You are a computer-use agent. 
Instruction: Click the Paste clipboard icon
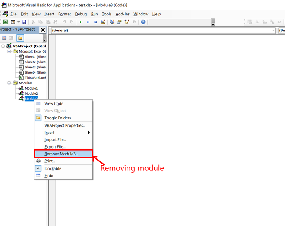point(48,22)
